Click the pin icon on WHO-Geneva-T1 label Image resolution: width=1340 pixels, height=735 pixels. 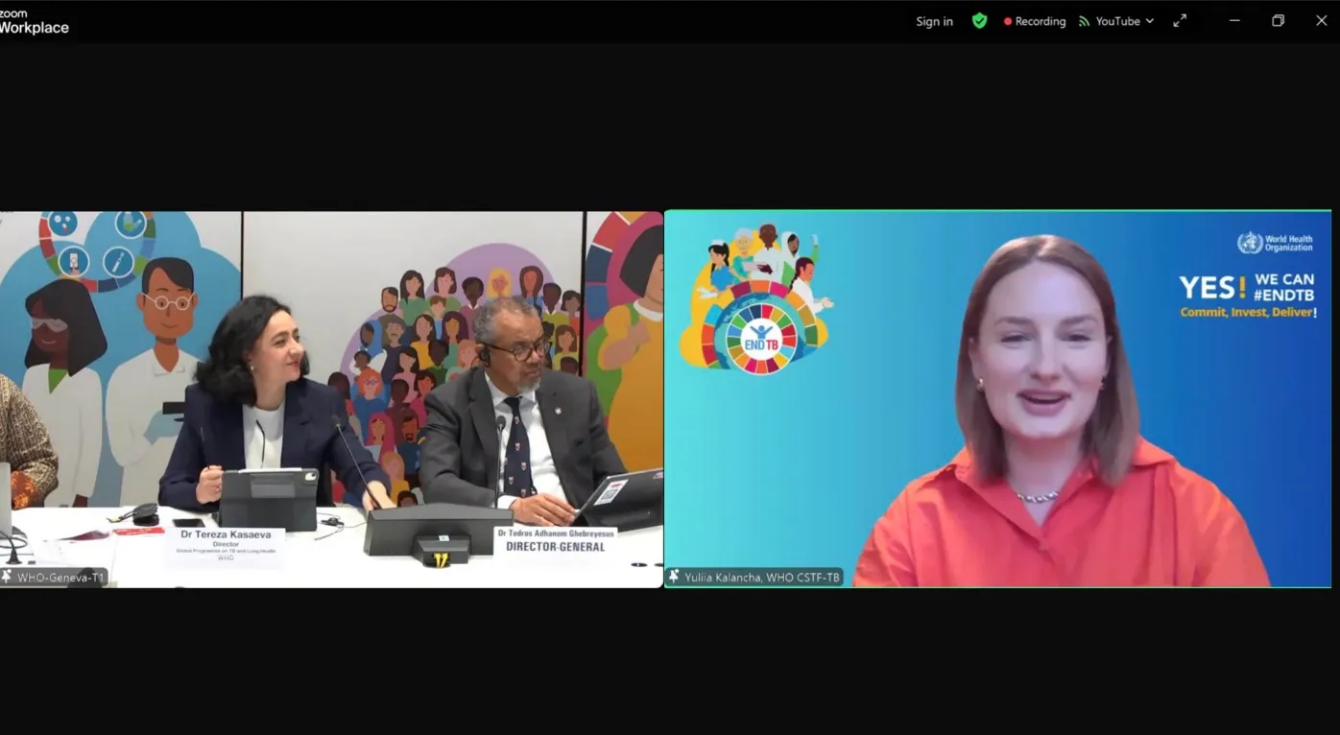coord(8,577)
